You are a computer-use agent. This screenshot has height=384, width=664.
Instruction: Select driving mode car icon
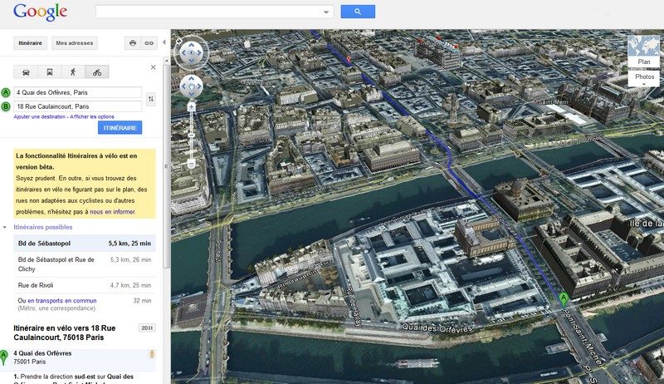pos(27,72)
